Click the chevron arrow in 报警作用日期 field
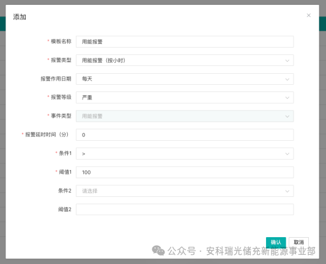 tap(287, 79)
